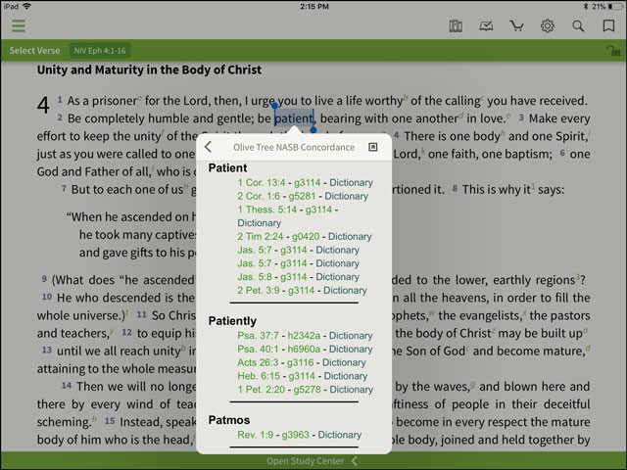Open the store cart icon

pyautogui.click(x=516, y=26)
